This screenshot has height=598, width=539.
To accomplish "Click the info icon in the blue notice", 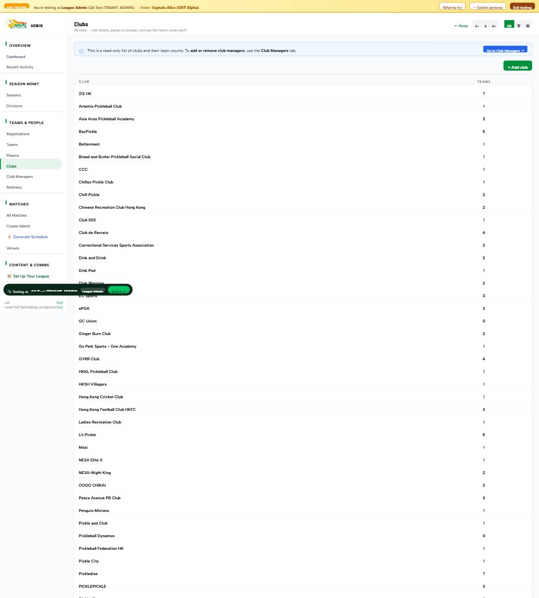I will point(81,51).
